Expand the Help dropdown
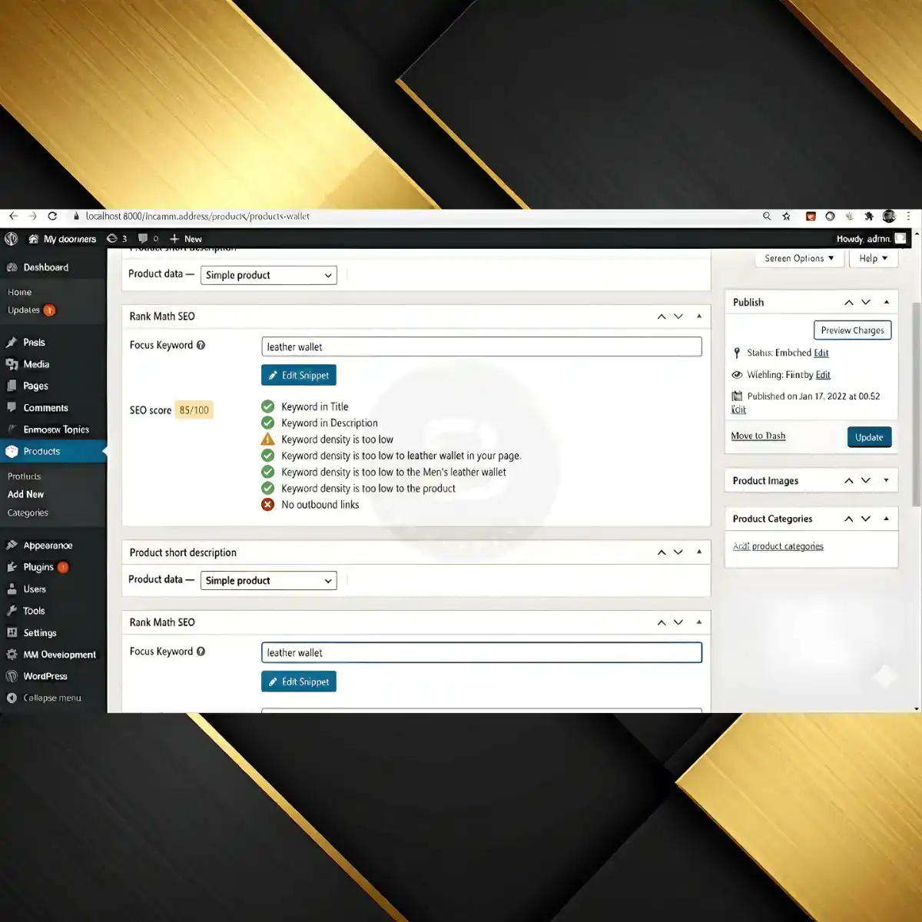 873,258
